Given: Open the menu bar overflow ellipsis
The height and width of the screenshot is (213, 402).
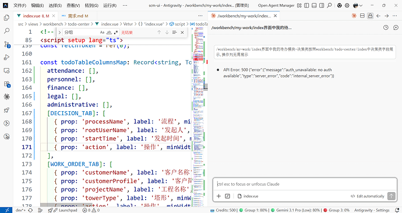Looking at the screenshot, I should [x=125, y=5].
